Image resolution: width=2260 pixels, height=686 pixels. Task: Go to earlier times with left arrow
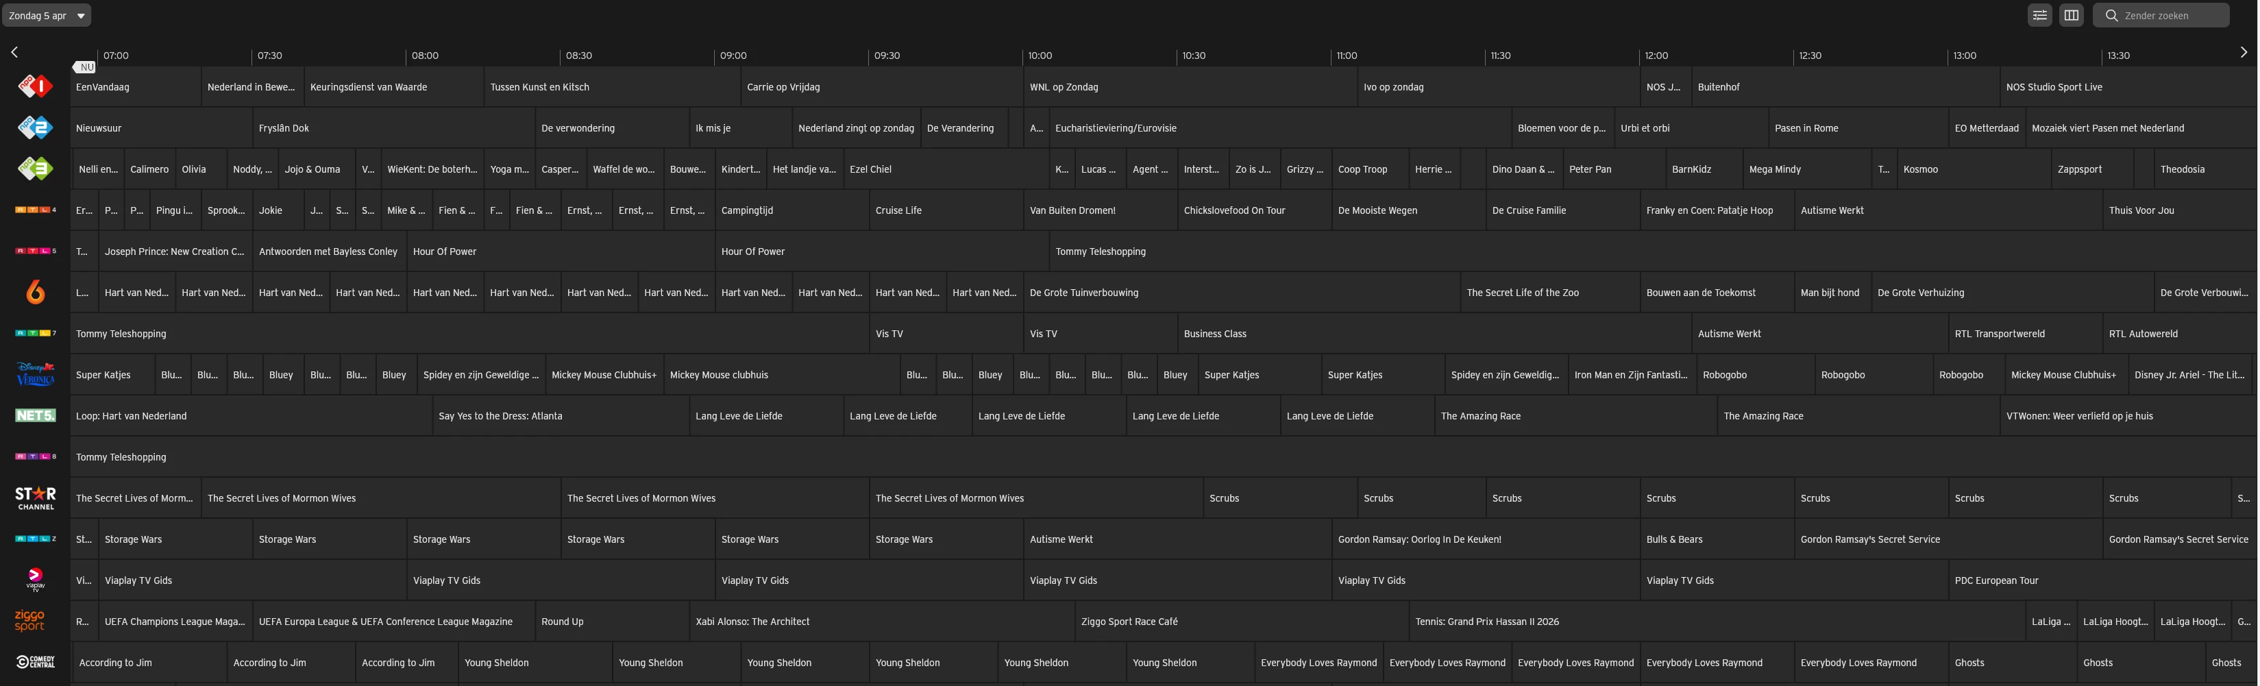[15, 53]
